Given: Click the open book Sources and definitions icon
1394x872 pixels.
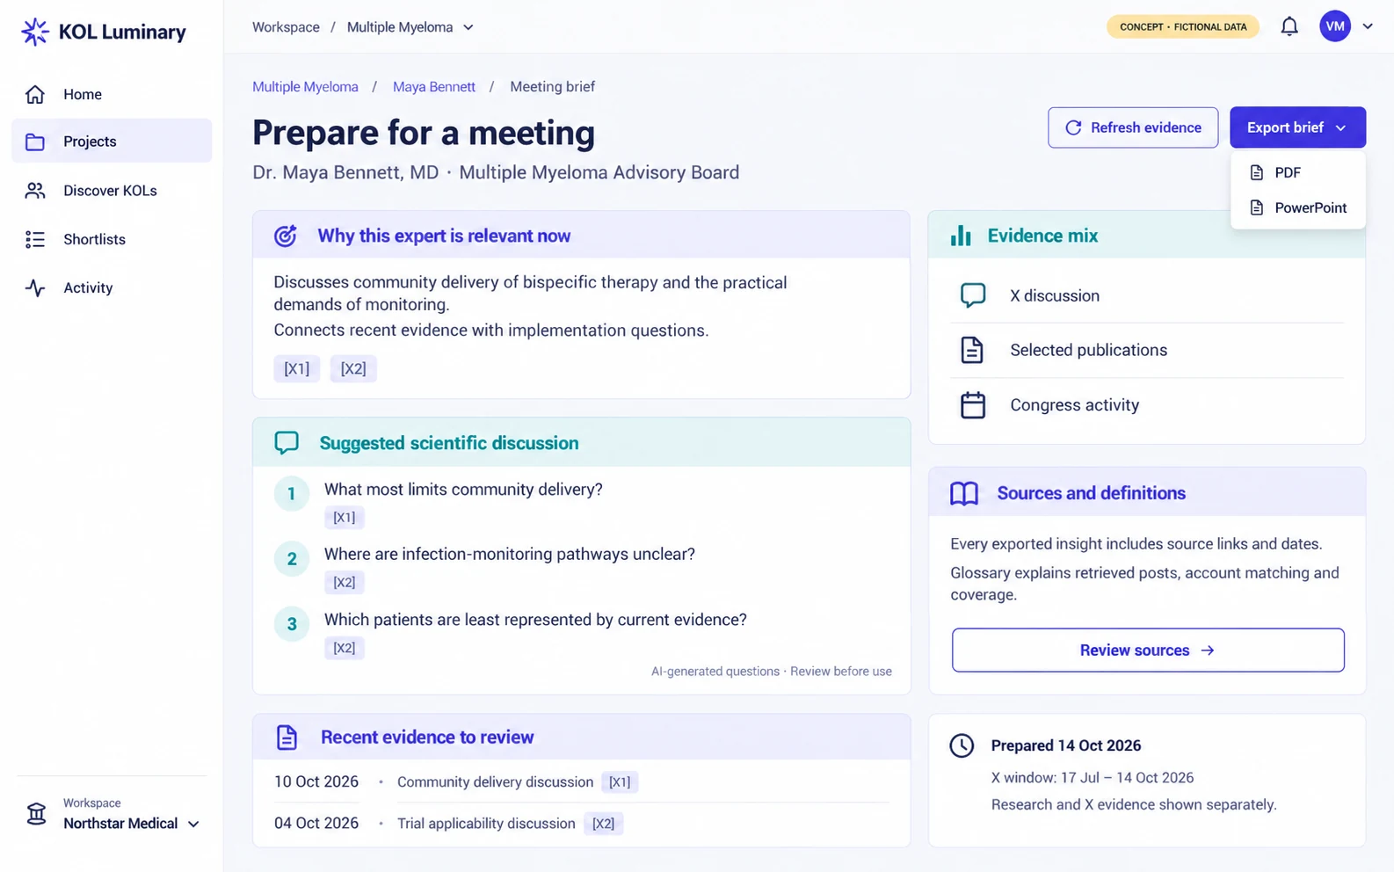Looking at the screenshot, I should point(964,493).
